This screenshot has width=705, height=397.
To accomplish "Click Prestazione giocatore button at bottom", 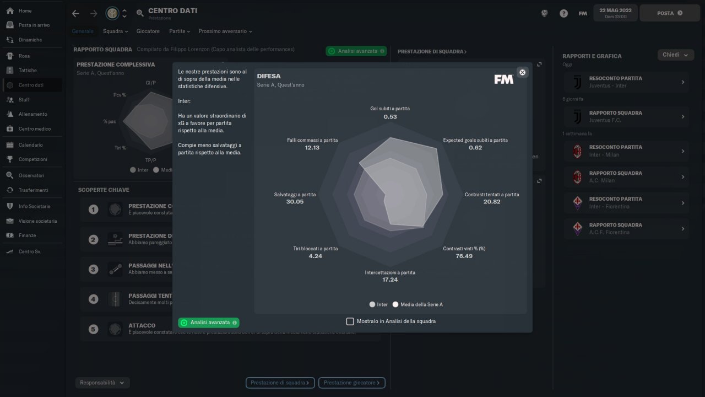I will pos(352,383).
